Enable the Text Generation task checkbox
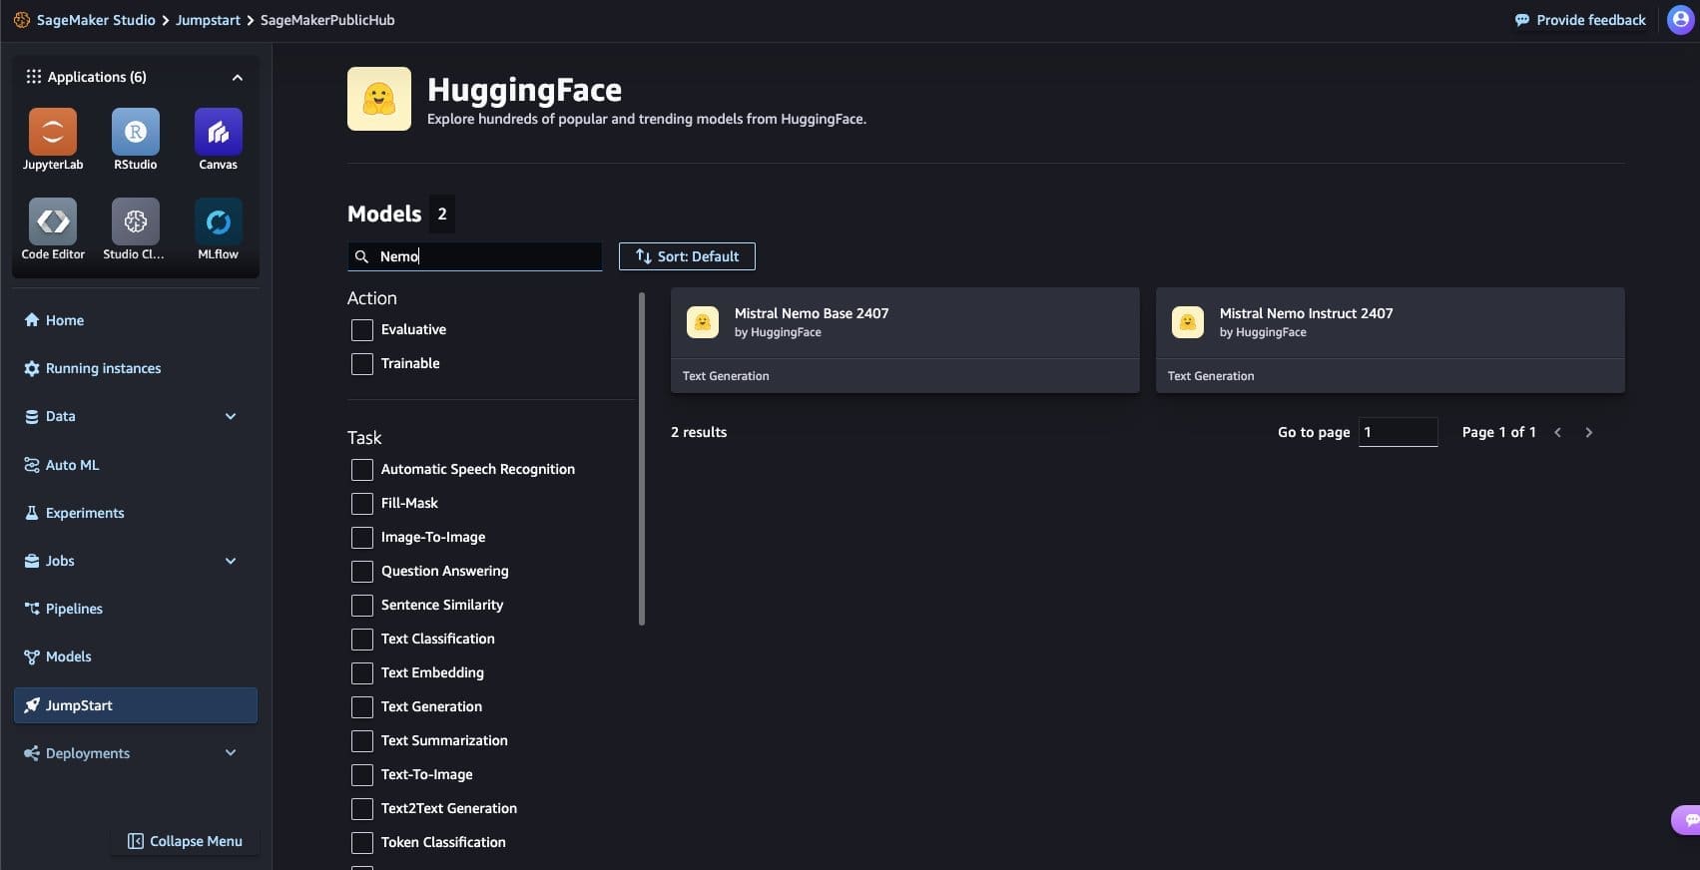The image size is (1700, 870). pos(362,707)
